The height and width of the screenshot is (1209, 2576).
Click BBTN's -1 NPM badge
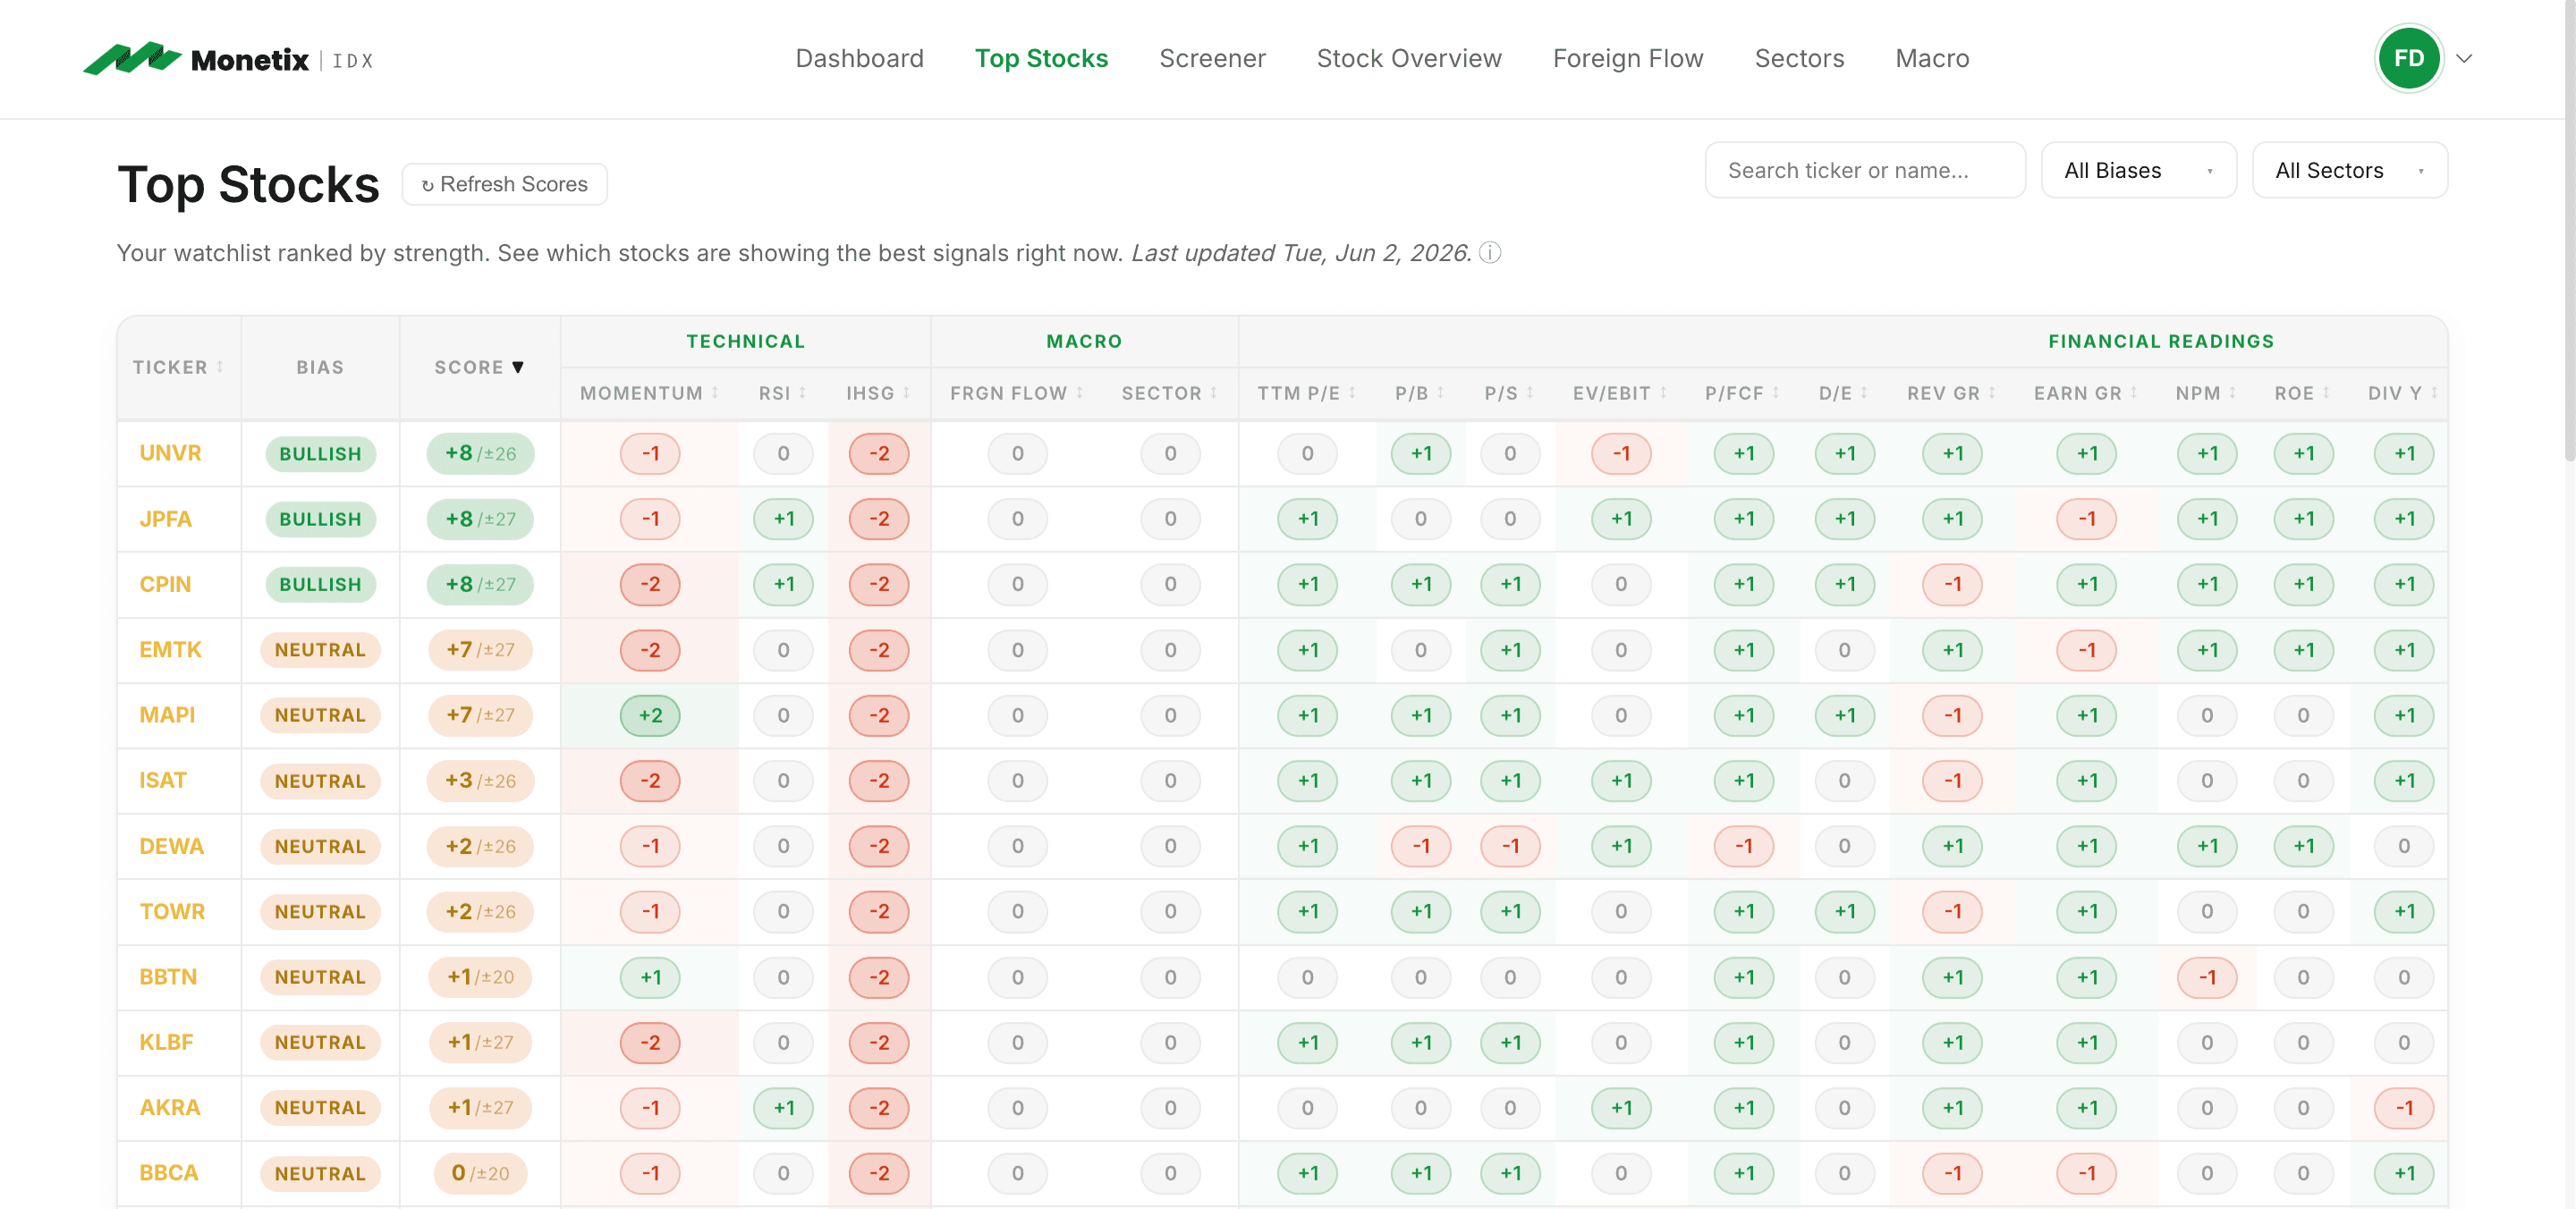pyautogui.click(x=2206, y=977)
